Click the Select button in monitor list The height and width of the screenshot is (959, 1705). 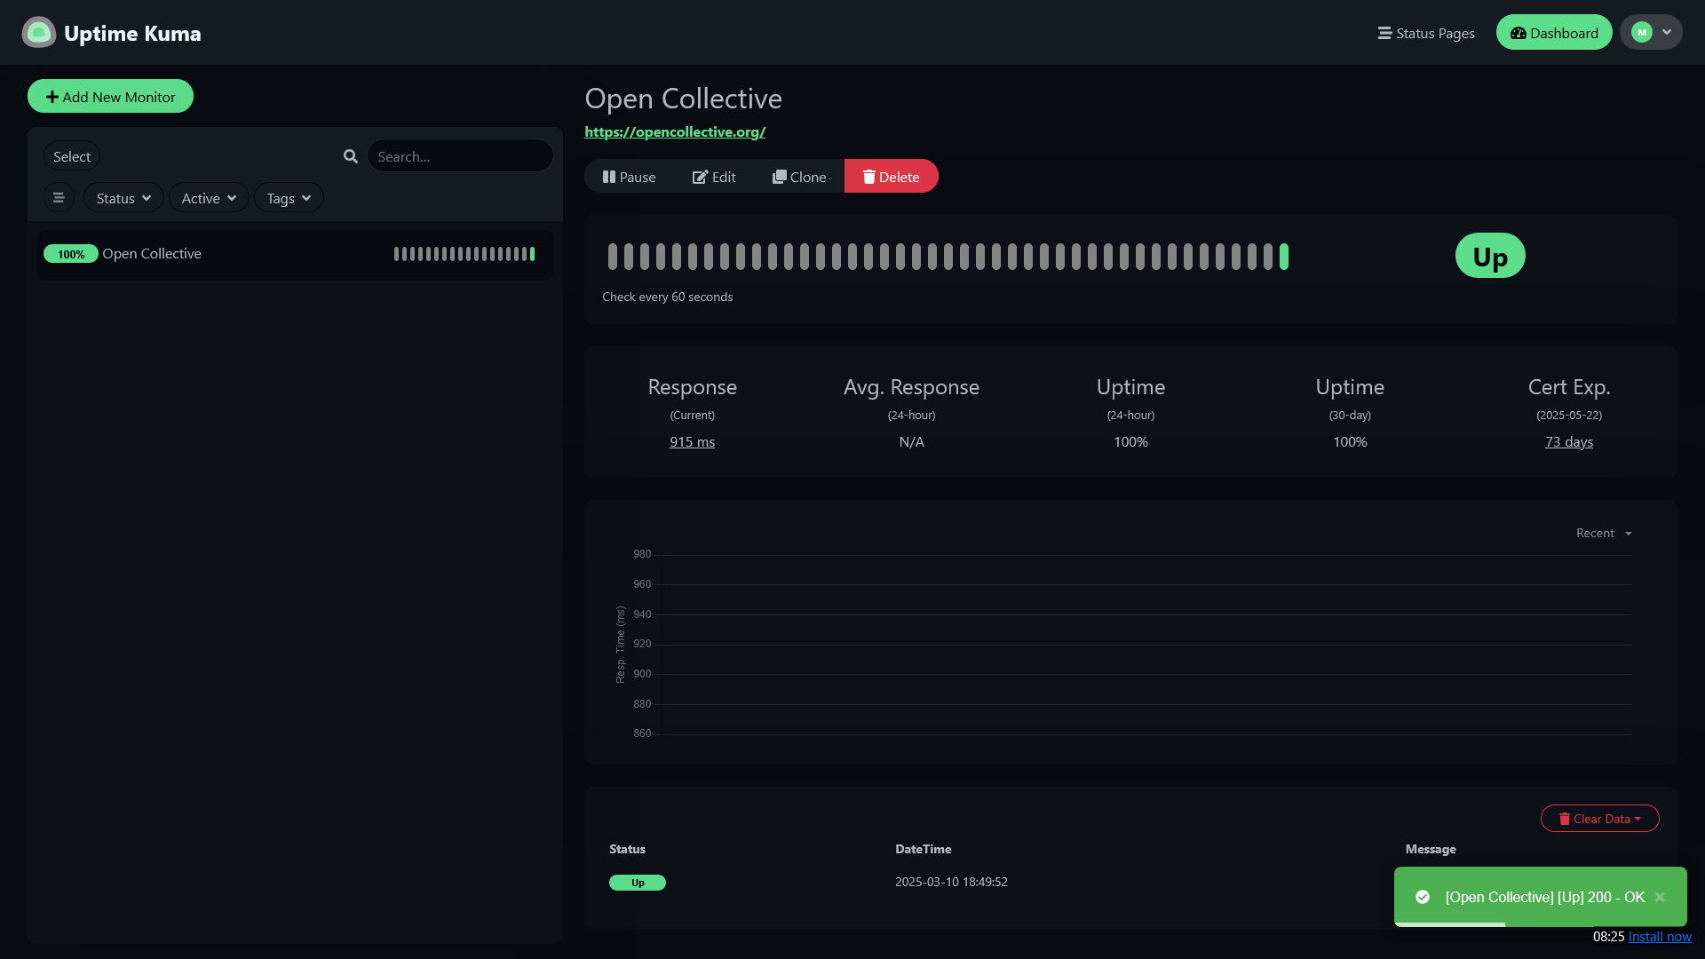click(x=72, y=156)
